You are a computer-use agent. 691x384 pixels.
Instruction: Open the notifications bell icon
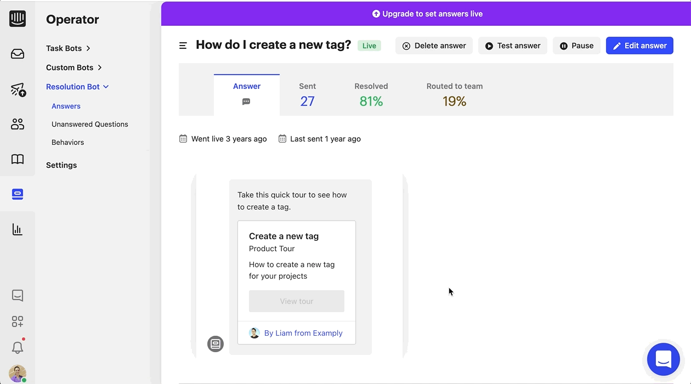(x=18, y=347)
